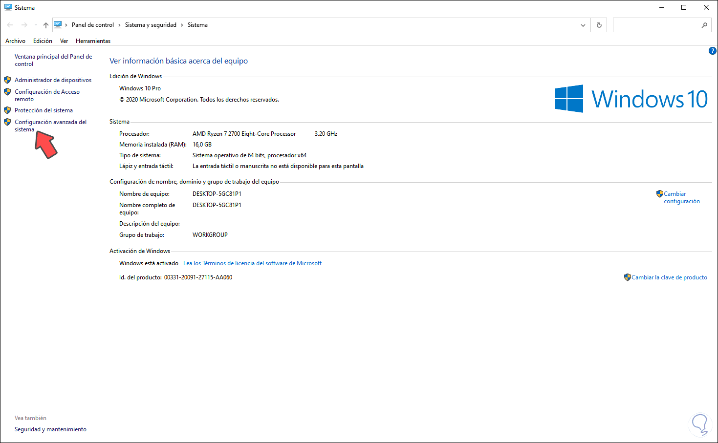Screen dimensions: 718x443
Task: Click the product ID 00331-20091-27115-AA060
Action: tap(198, 277)
